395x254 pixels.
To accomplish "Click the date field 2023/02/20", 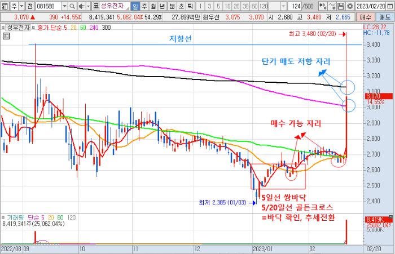I will [x=371, y=6].
